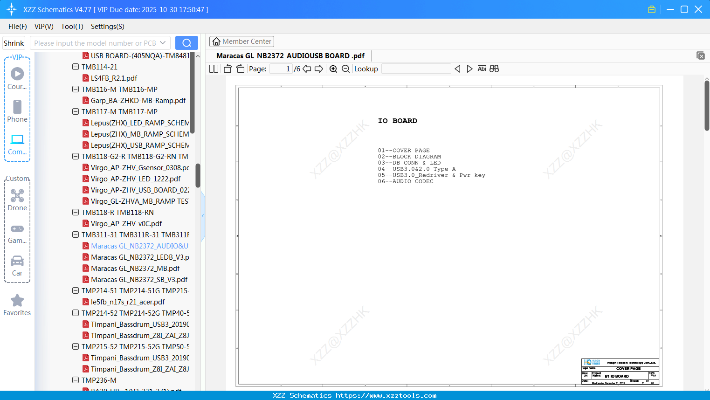
Task: Click the Lookup text field
Action: click(416, 69)
